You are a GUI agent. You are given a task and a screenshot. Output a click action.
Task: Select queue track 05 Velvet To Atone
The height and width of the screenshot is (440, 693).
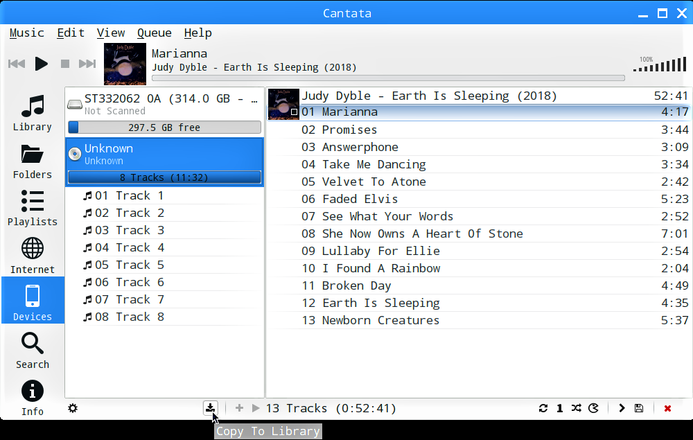coord(479,182)
